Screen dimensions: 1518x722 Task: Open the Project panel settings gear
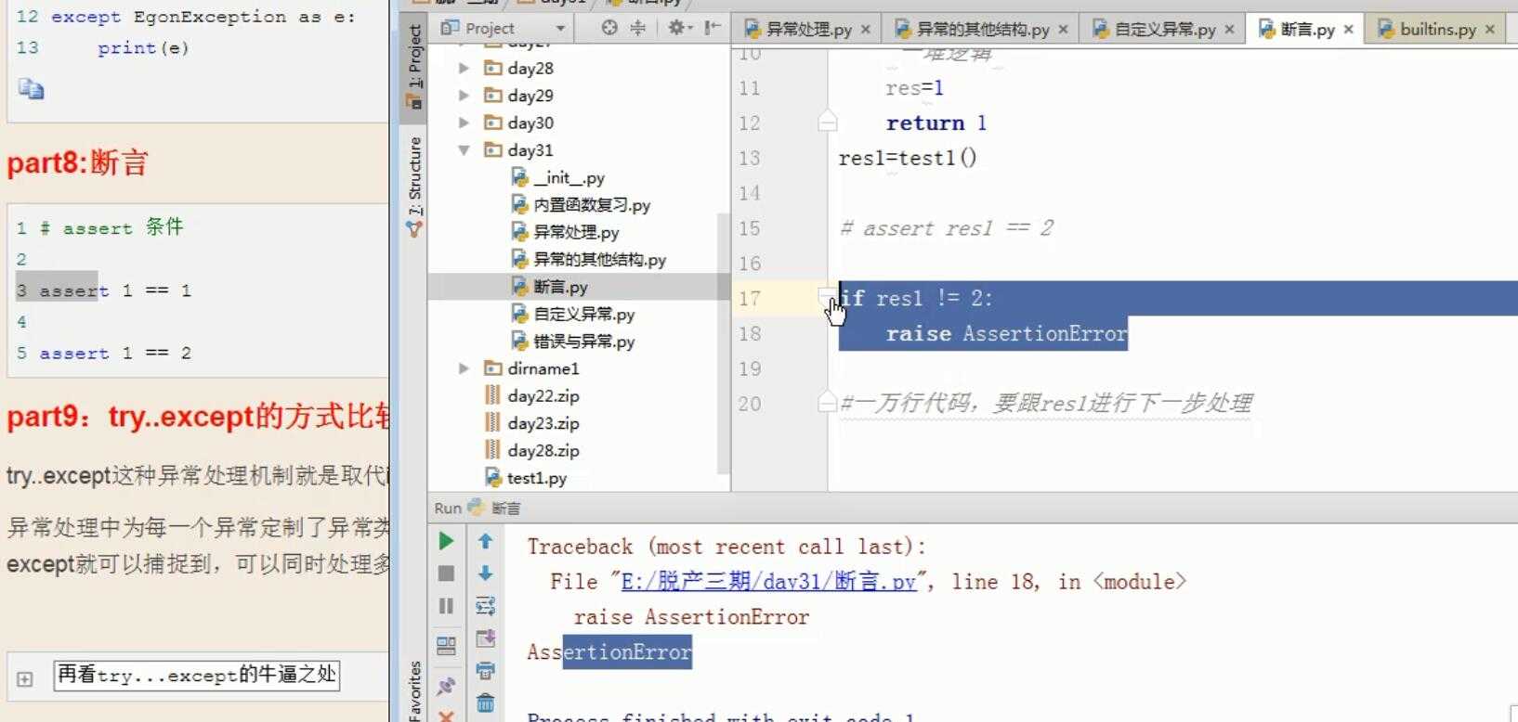point(678,28)
